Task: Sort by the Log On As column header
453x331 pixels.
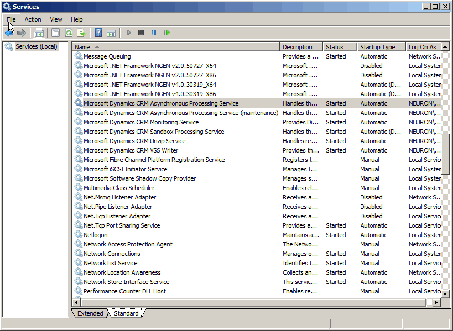Action: pos(423,47)
